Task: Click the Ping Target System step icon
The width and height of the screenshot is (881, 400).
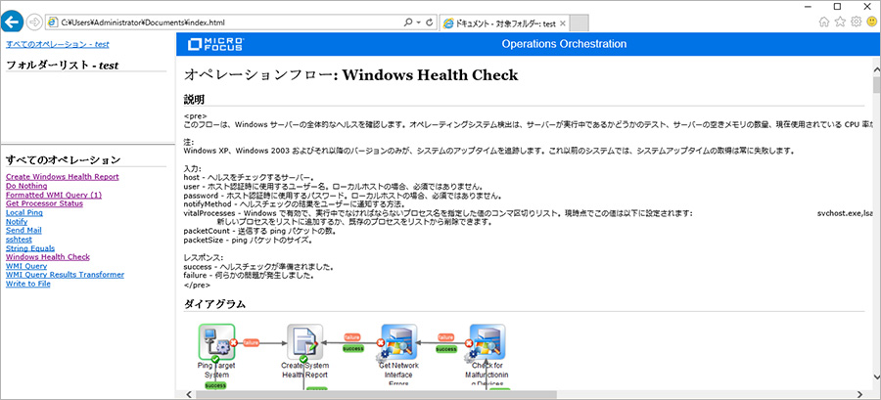Action: (216, 342)
